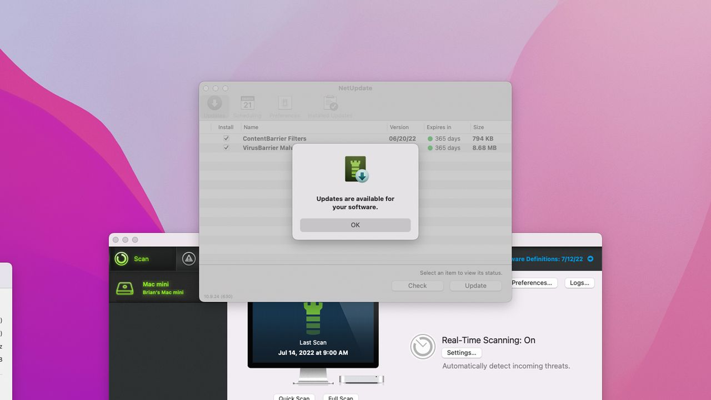Screen dimensions: 711x400
Task: Click OK in the updates available dialog
Action: coord(355,225)
